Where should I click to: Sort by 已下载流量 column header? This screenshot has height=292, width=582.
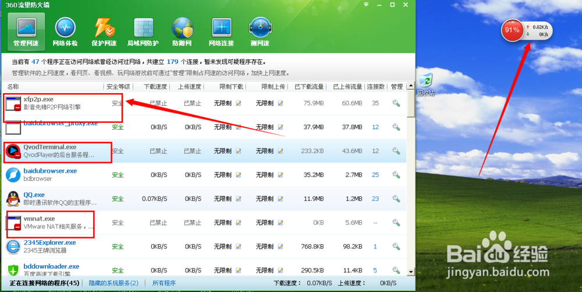(x=309, y=87)
